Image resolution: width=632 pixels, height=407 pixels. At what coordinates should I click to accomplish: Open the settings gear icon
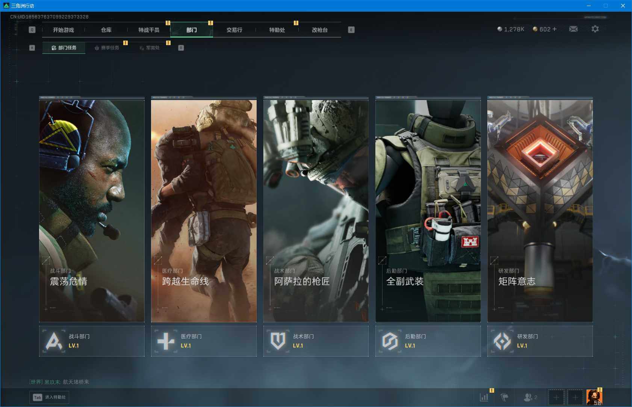point(595,29)
